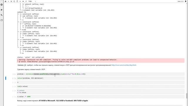Click the 3×3 Array{Float64,2} output line
Screen dimensions: 188x106
[34, 8]
